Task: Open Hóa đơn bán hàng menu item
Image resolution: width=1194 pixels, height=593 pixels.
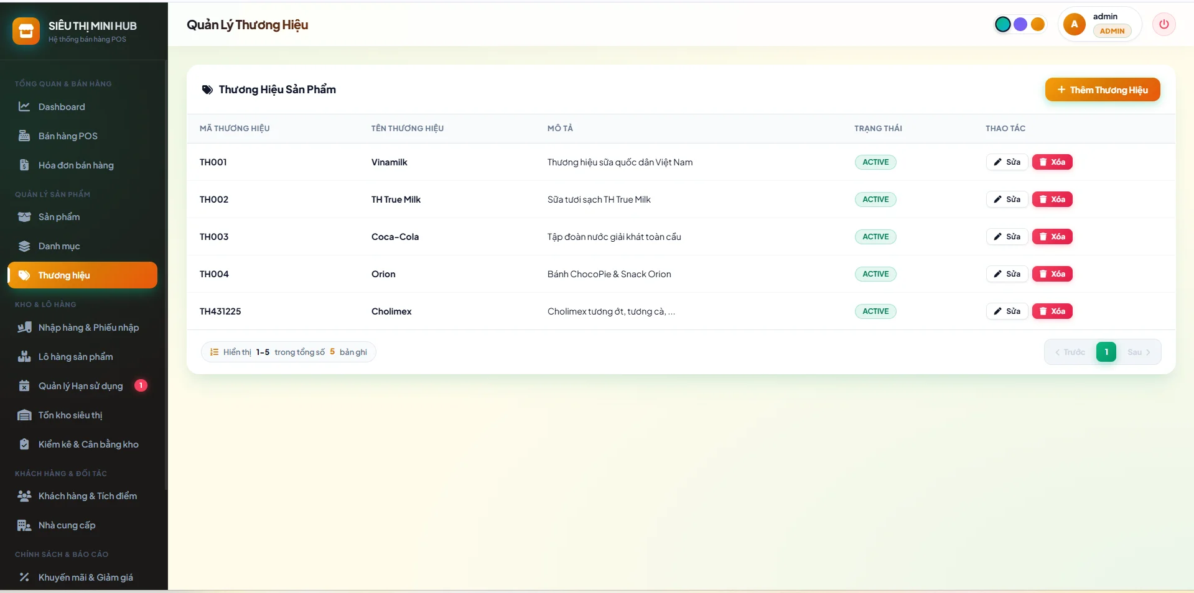Action: pos(82,165)
